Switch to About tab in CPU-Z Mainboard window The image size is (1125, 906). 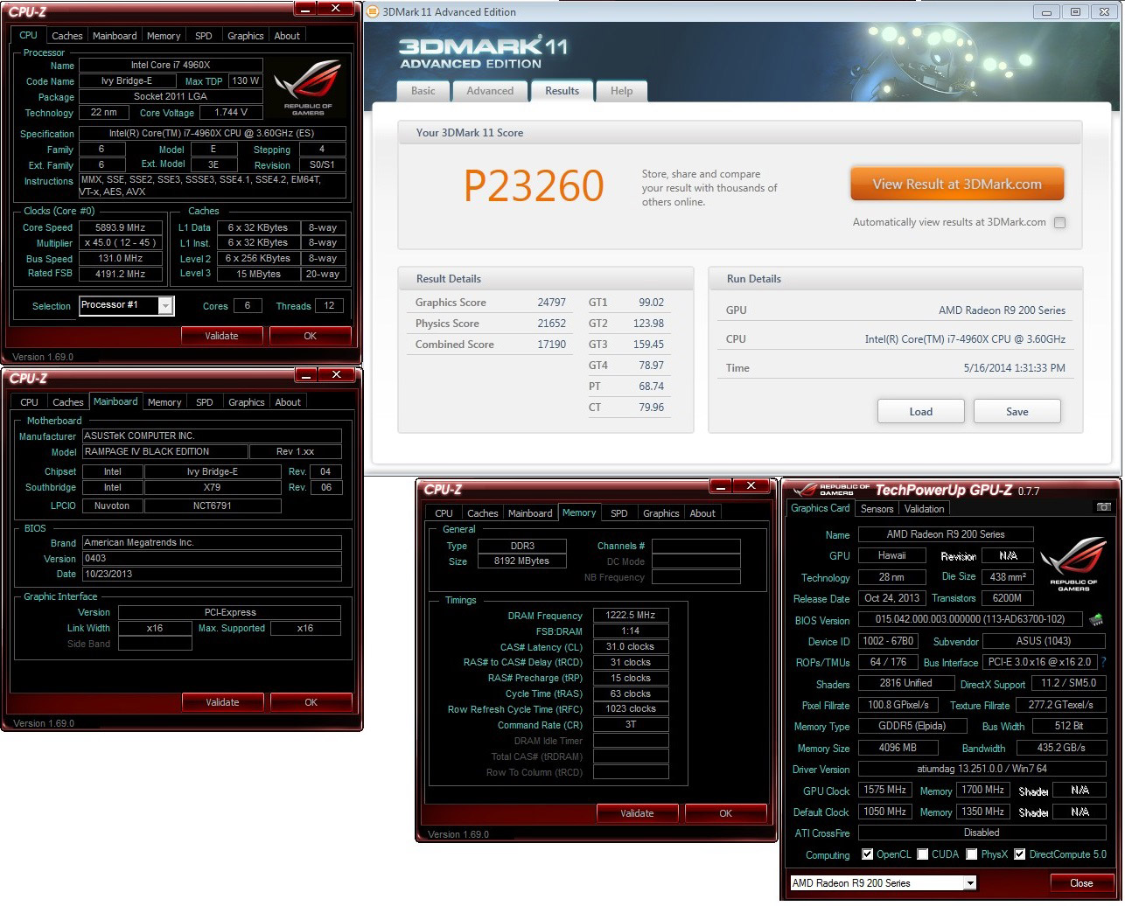[x=288, y=402]
